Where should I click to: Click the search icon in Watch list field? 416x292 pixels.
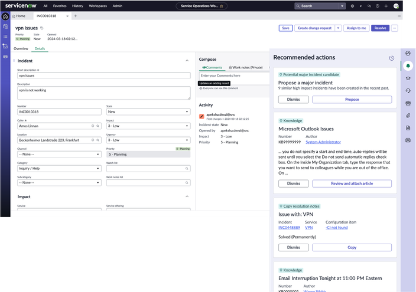pos(187,169)
